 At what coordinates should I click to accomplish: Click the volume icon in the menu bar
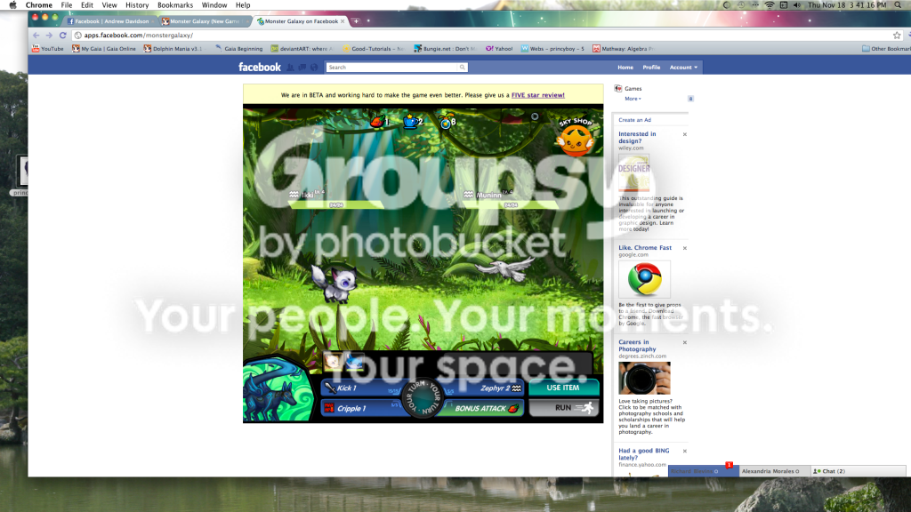(x=796, y=4)
